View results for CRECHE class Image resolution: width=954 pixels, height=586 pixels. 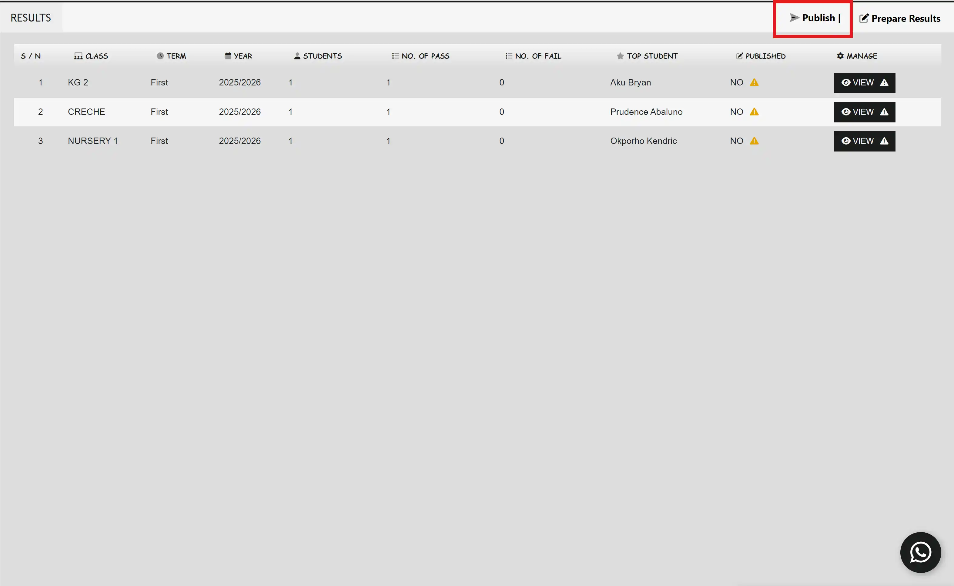865,112
